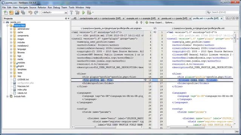Click the Swap button label
The width and height of the screenshot is (241, 135).
(x=152, y=22)
